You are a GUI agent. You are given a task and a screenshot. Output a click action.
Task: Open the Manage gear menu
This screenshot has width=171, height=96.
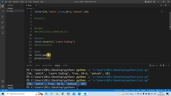pyautogui.click(x=3, y=86)
